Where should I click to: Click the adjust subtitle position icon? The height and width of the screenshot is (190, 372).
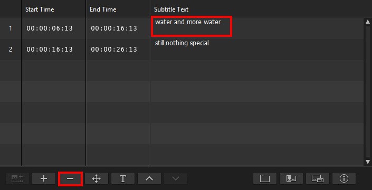click(x=97, y=178)
